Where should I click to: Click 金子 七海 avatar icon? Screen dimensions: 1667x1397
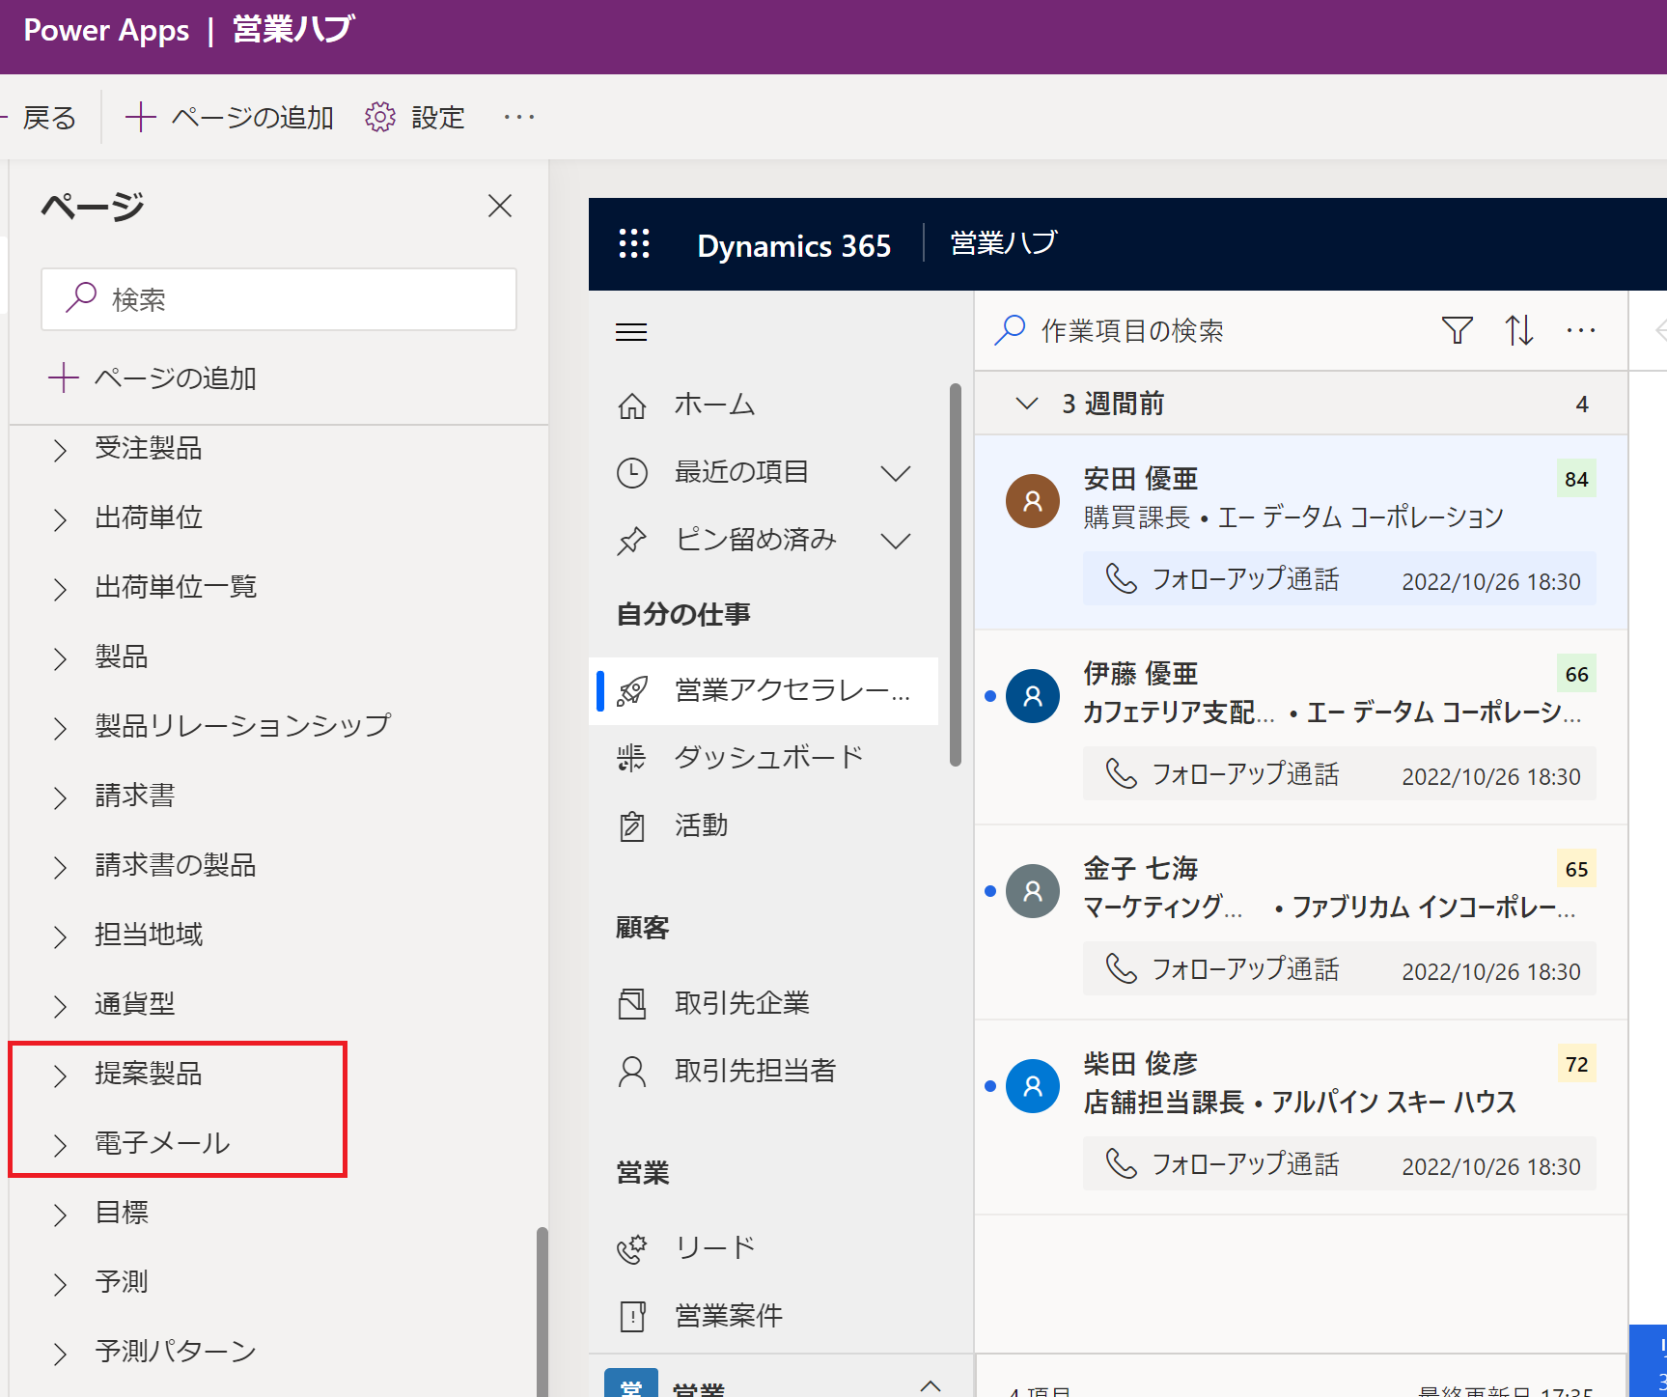click(x=1033, y=891)
